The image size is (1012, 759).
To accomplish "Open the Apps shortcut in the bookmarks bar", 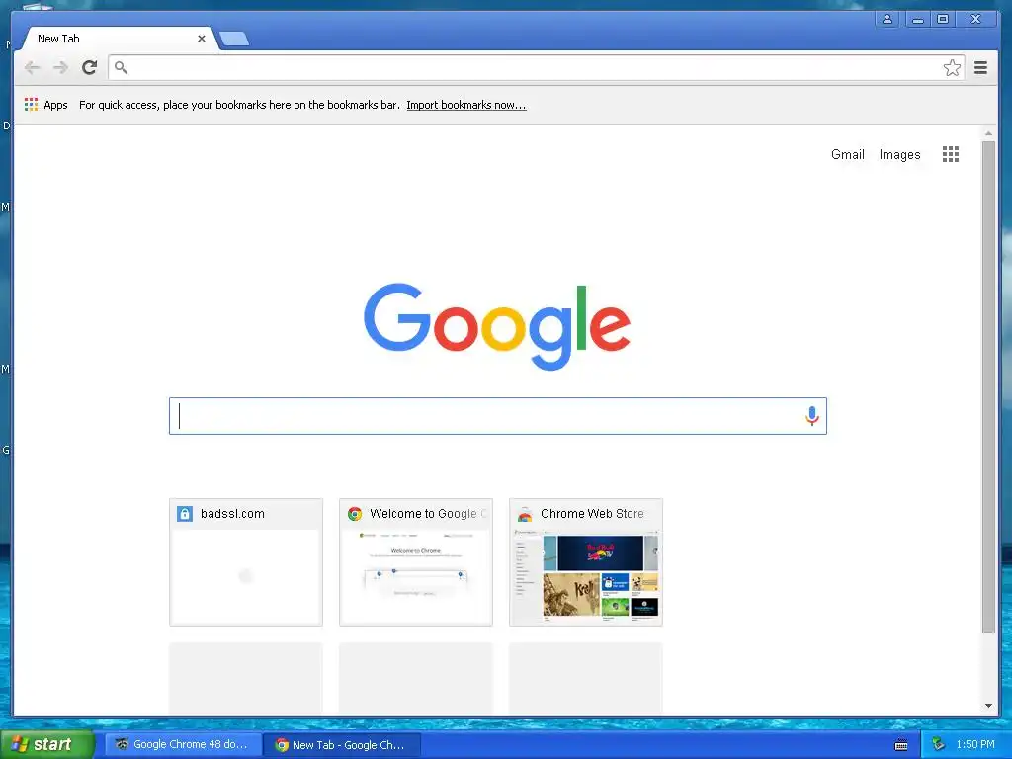I will [x=45, y=105].
